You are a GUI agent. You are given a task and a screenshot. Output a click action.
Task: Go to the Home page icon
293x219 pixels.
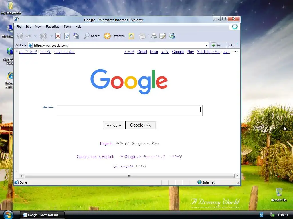tap(76, 36)
